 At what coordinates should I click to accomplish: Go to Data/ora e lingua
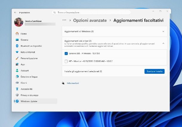pos(29,77)
